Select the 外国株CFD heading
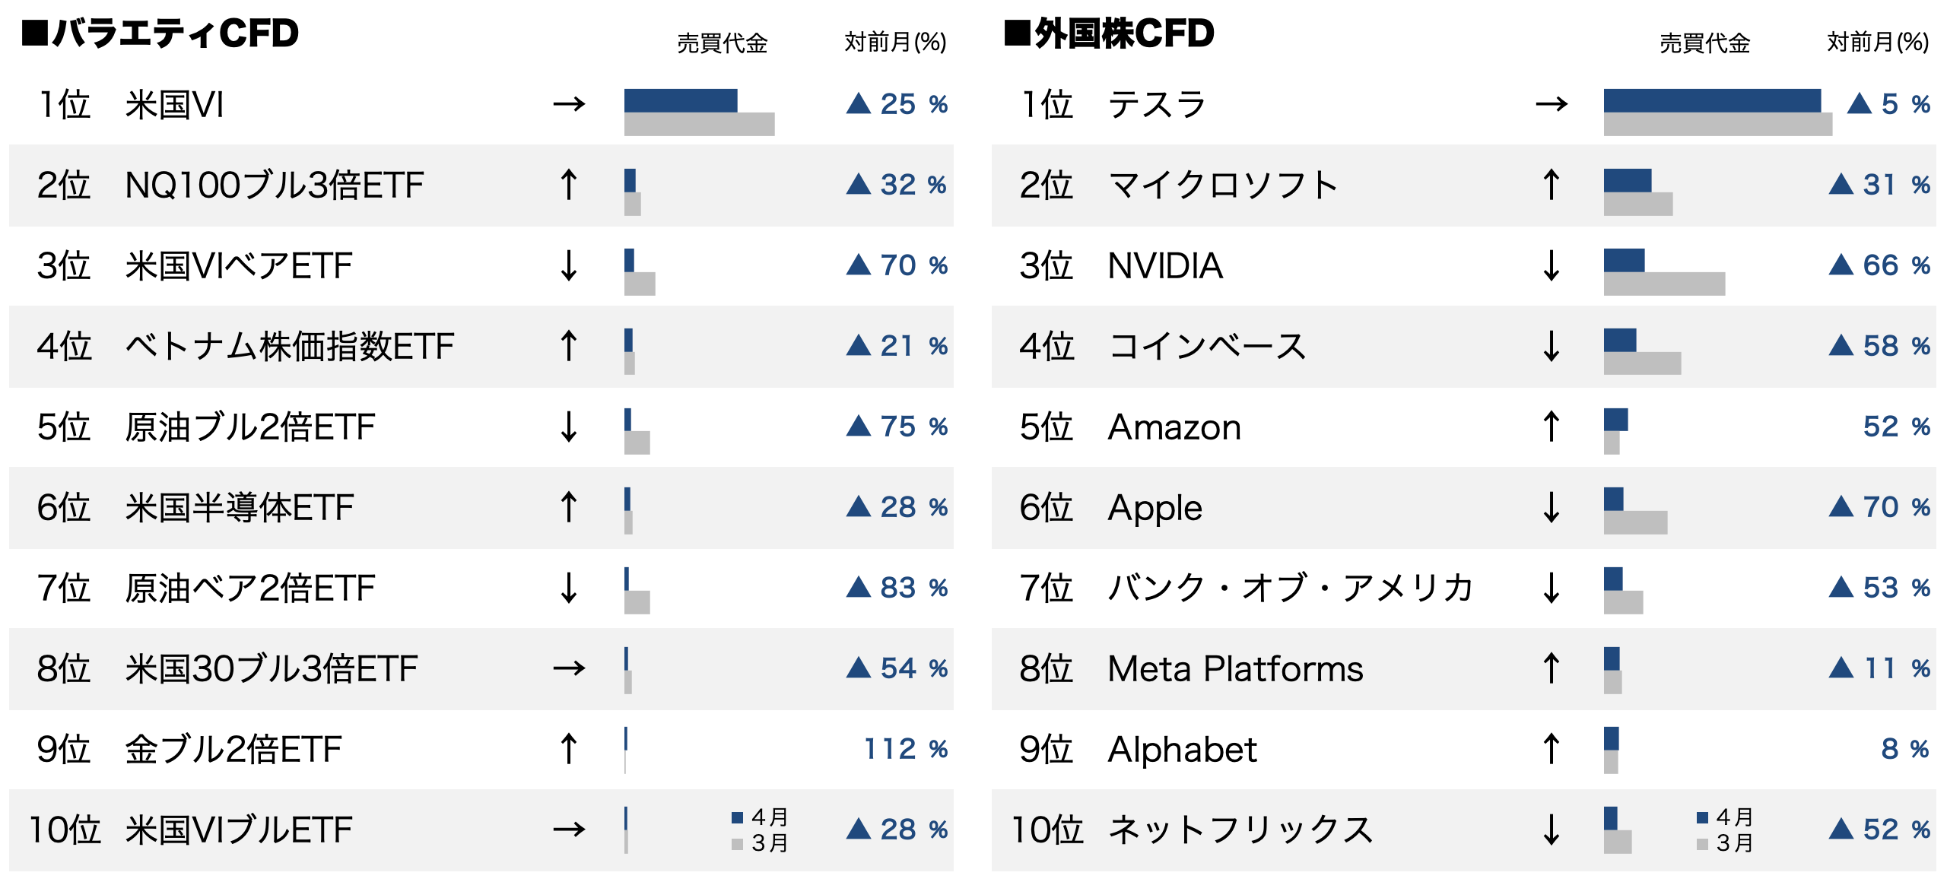1947x882 pixels. click(1110, 33)
